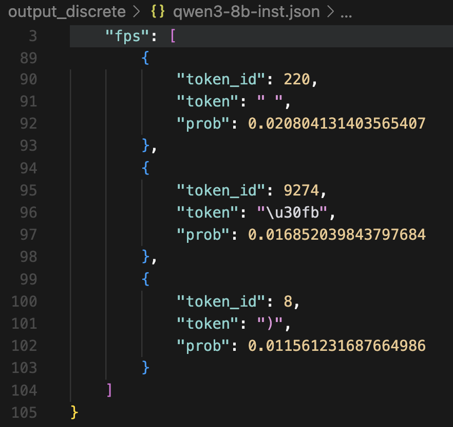Click the yellow closing brace on line 105
The height and width of the screenshot is (427, 453).
74,412
